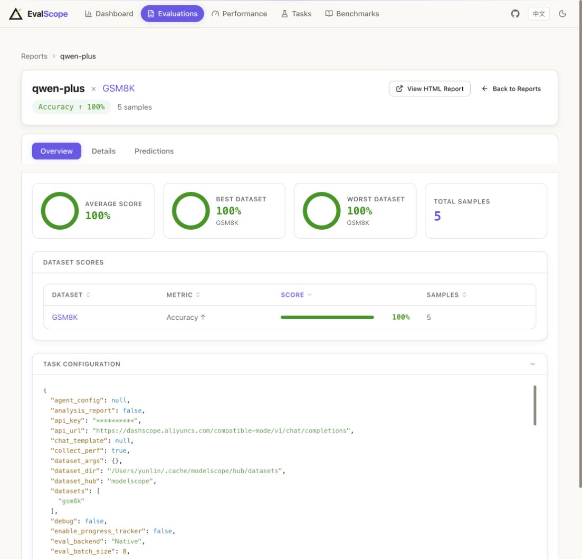Open the Tasks nav item
Image resolution: width=582 pixels, height=559 pixels.
296,14
